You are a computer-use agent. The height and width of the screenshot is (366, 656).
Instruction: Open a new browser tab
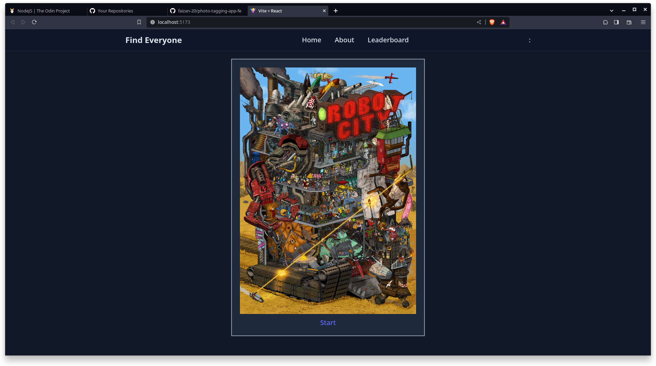(336, 11)
